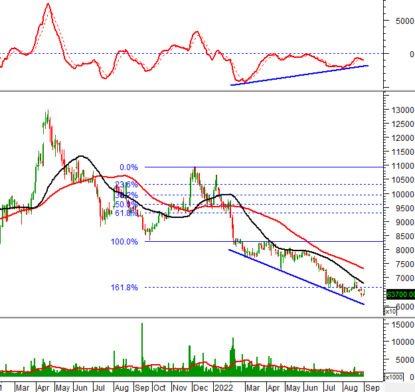Click the 5000 value on oscillator axis
Viewport: 415px width, 392px height.
pyautogui.click(x=400, y=21)
